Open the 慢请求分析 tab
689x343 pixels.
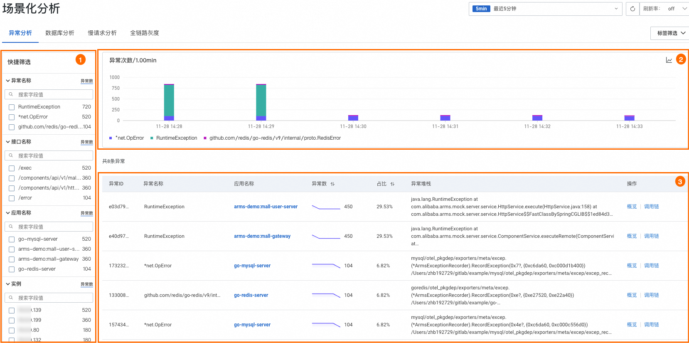102,33
